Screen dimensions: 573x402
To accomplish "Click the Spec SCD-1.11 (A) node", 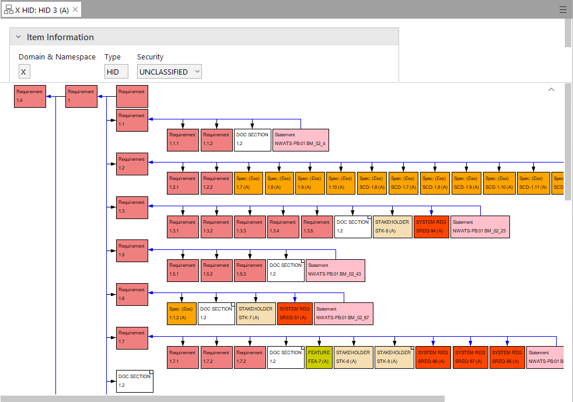I will click(533, 183).
